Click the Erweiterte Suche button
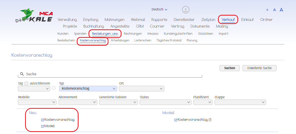Viewport: 296px width, 134px height. click(259, 68)
